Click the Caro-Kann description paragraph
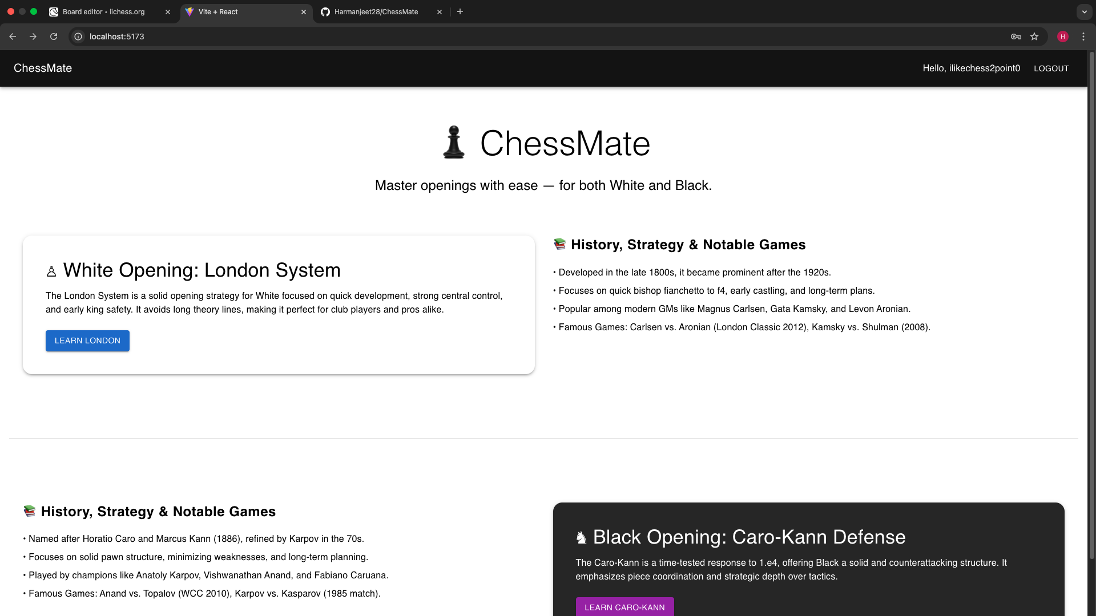Screen dimensions: 1096x616 [791, 570]
